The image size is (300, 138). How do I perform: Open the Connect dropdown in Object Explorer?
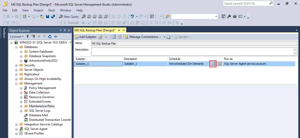point(17,36)
